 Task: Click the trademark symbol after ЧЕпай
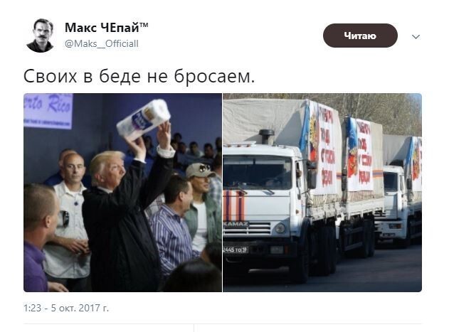pos(144,25)
